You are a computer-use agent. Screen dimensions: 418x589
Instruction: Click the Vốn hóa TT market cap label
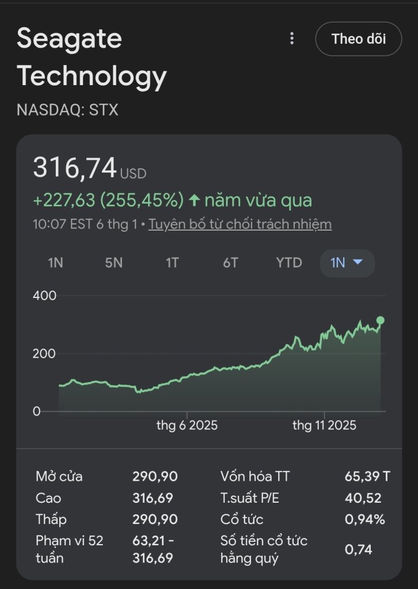click(255, 476)
